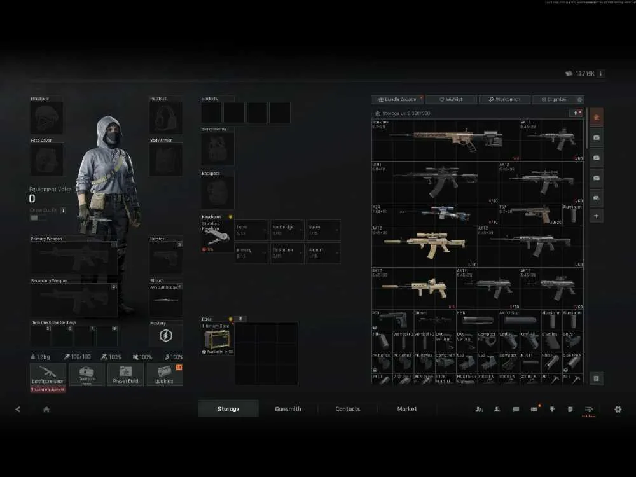
Task: Click the Show Outfit info icon
Action: point(63,210)
